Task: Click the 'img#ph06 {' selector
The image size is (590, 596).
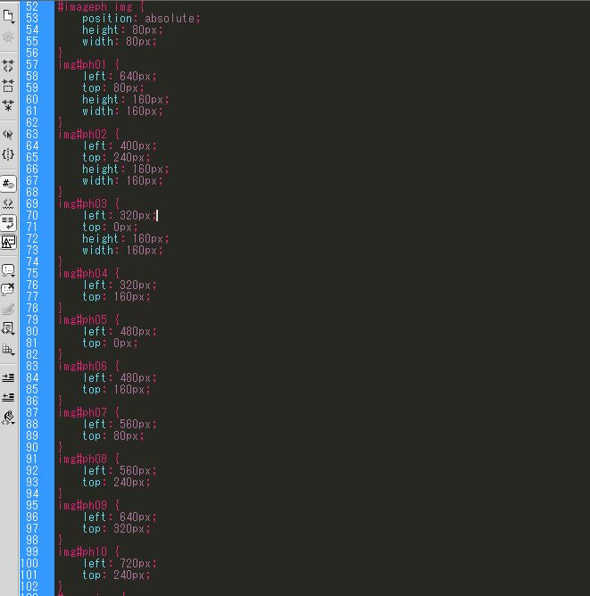Action: [x=89, y=366]
